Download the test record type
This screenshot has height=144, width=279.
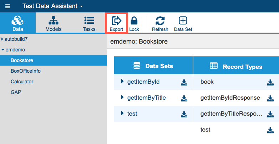pyautogui.click(x=270, y=130)
